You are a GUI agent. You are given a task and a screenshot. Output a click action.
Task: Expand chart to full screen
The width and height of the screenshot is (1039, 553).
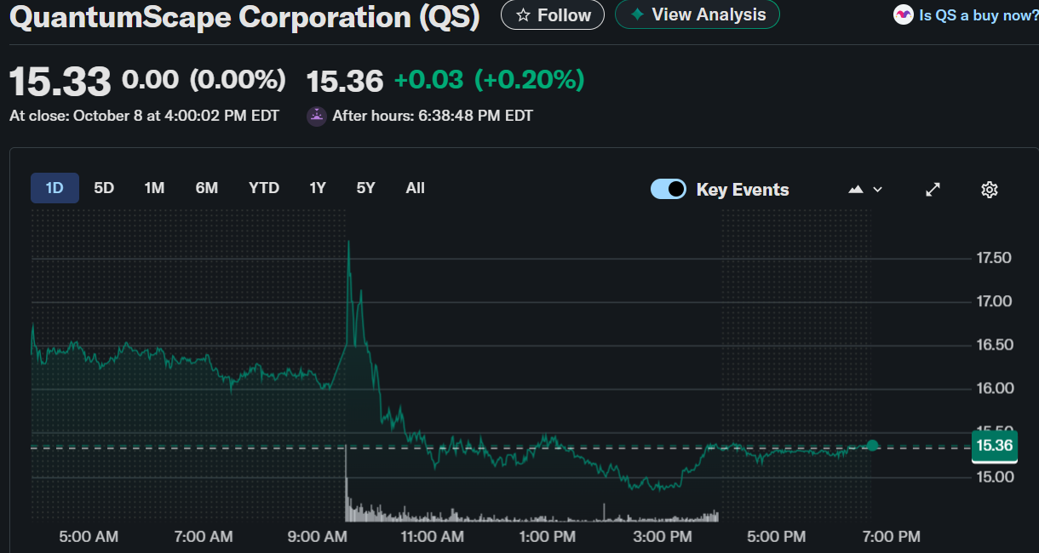click(x=933, y=189)
